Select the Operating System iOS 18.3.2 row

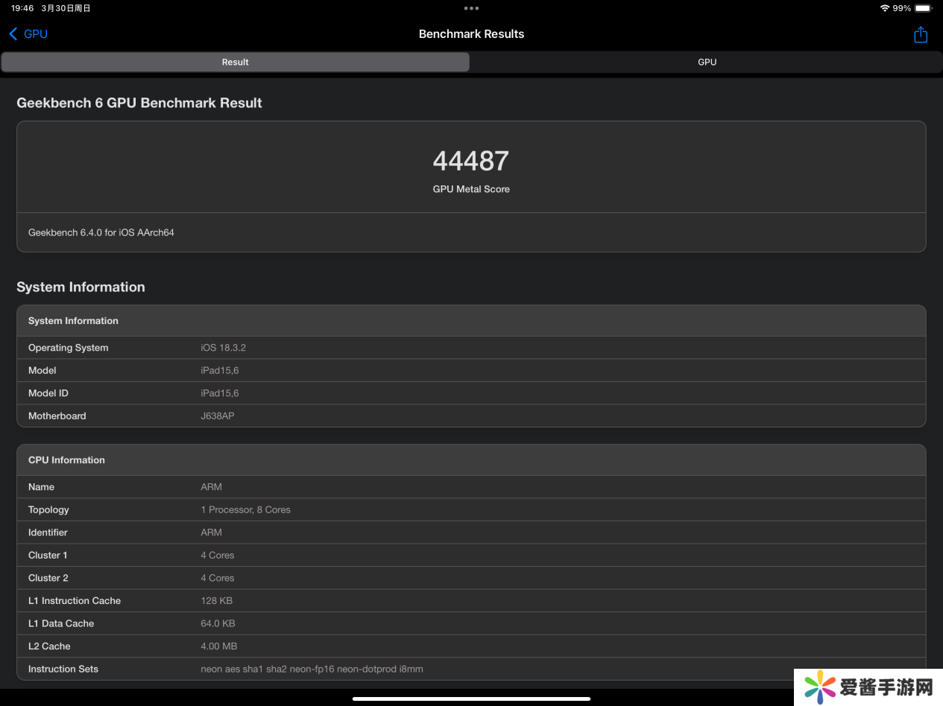pyautogui.click(x=471, y=348)
